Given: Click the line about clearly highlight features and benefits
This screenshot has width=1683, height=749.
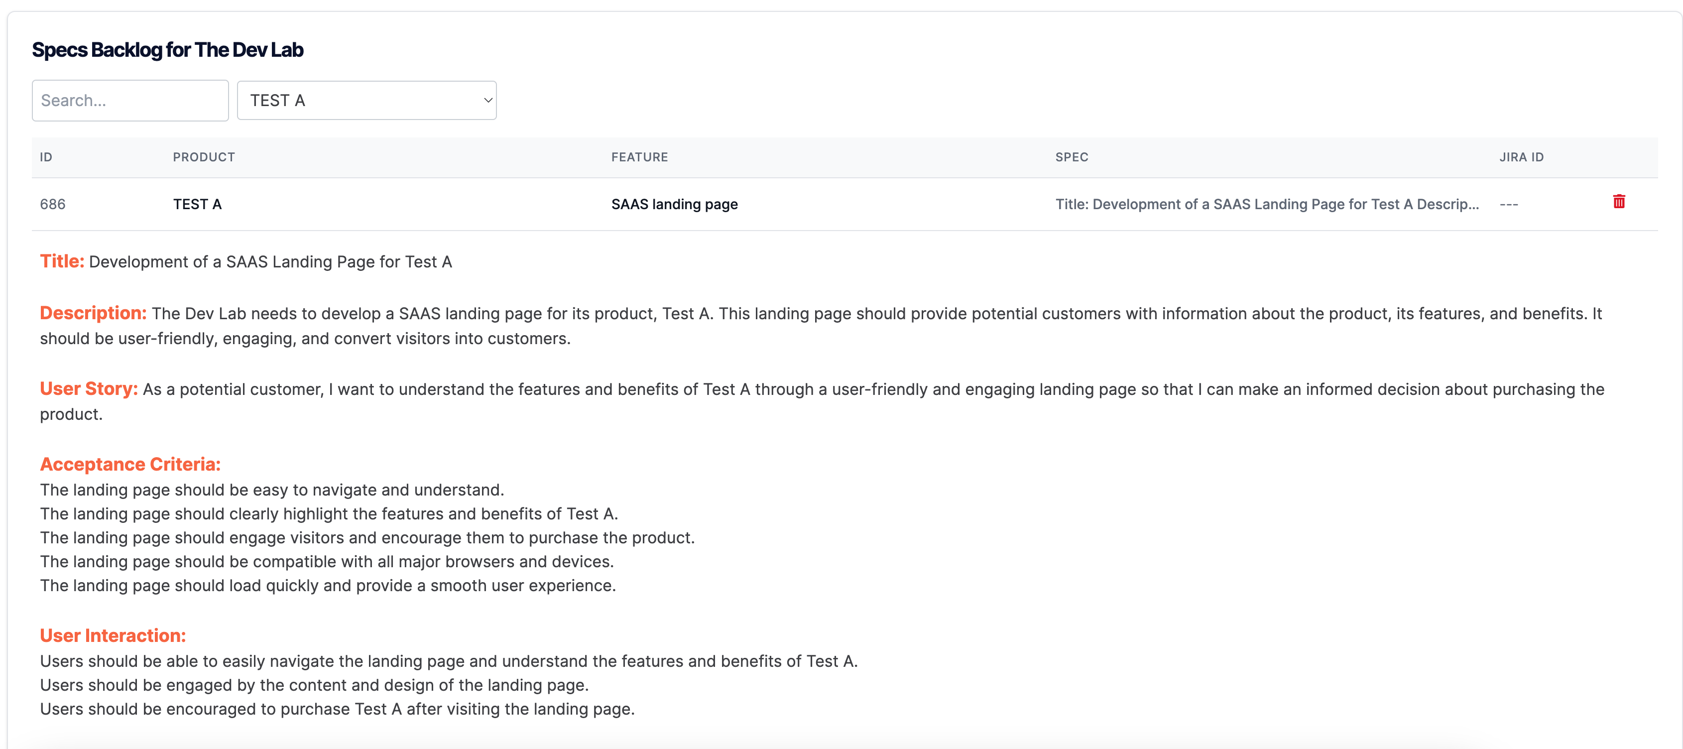Looking at the screenshot, I should pyautogui.click(x=329, y=514).
